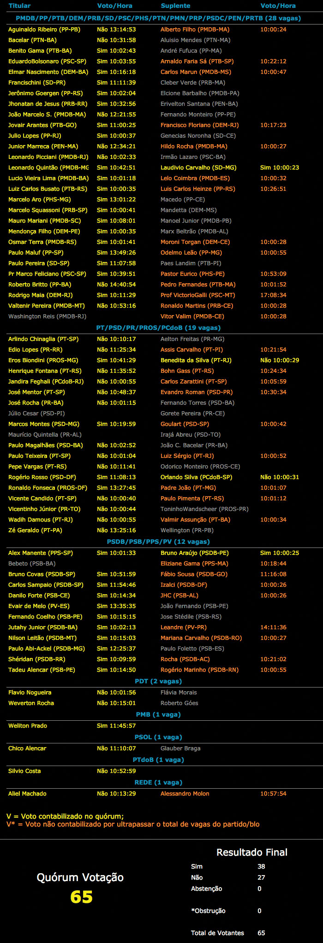Image resolution: width=323 pixels, height=943 pixels.
Task: Click the Suplente column header
Action: pos(175,6)
